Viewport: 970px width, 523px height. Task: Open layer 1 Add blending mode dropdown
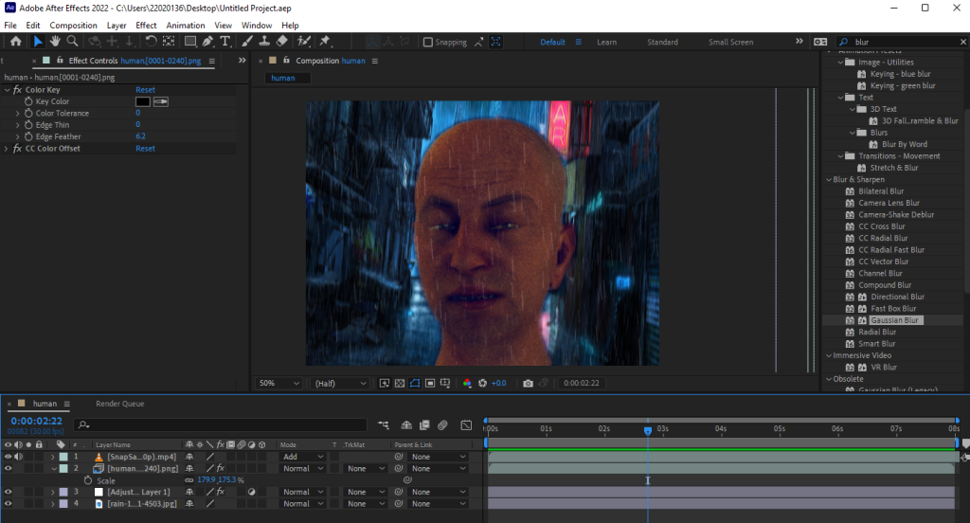[303, 457]
